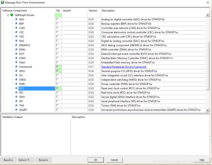Click the blue diamond icon beside USART
Image resolution: width=212 pixels, height=165 pixels.
coord(16,110)
